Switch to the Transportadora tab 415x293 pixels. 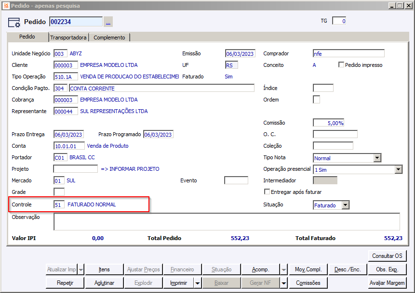point(68,38)
